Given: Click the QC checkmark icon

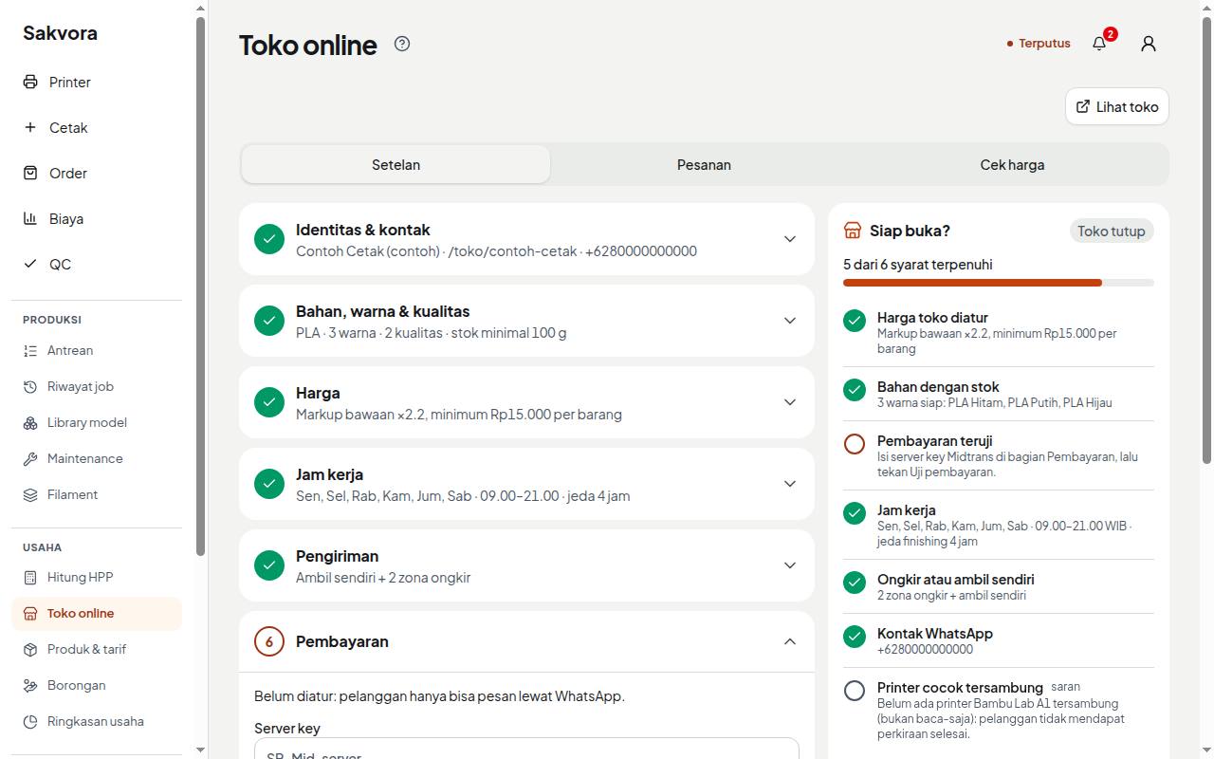Looking at the screenshot, I should click(30, 265).
